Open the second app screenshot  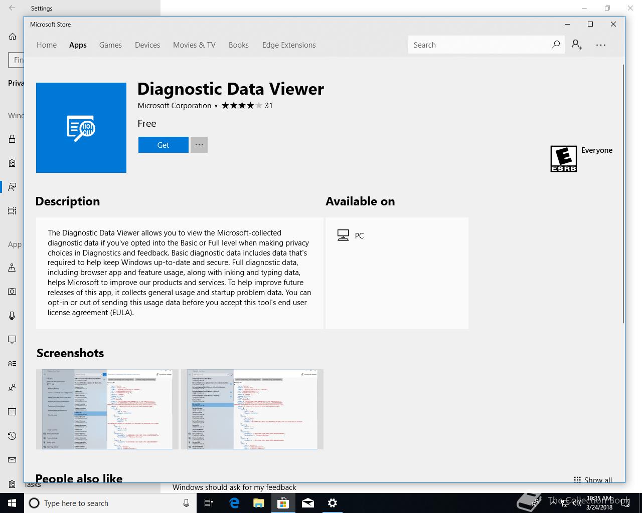252,409
